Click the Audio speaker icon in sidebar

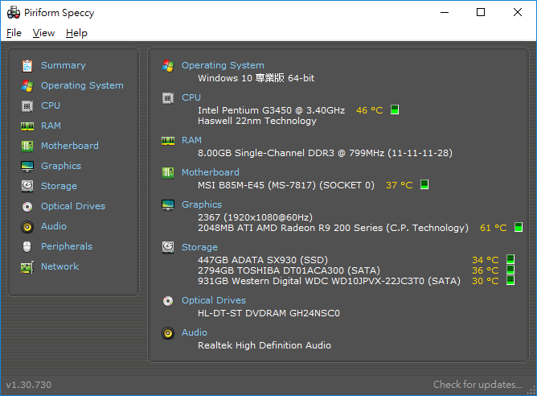click(x=27, y=227)
